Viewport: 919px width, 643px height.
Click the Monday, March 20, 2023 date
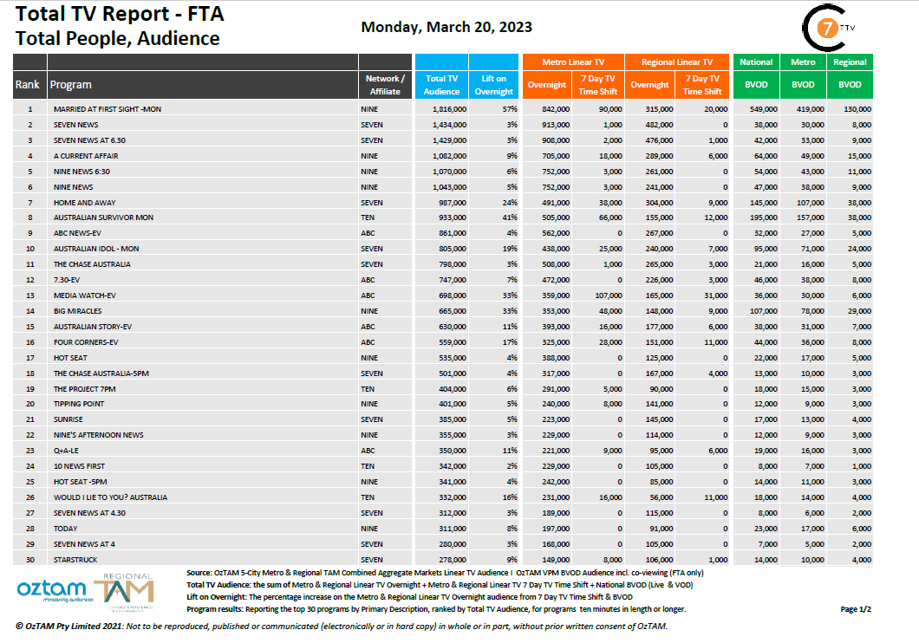point(446,27)
